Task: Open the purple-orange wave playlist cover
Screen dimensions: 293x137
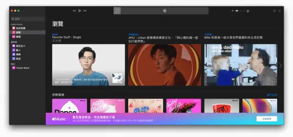Action: 260,106
